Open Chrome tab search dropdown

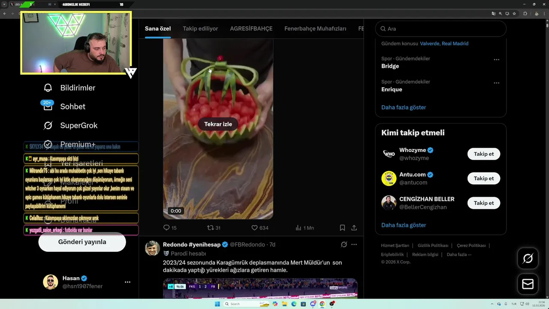click(4, 4)
